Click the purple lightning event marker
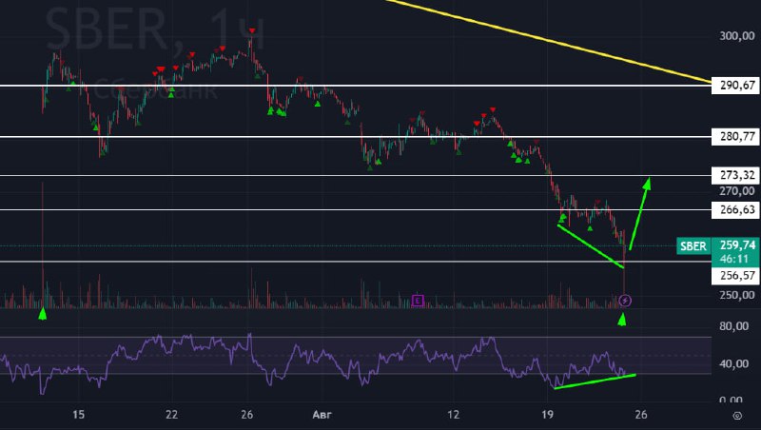Viewport: 761px width, 430px height. click(x=625, y=301)
